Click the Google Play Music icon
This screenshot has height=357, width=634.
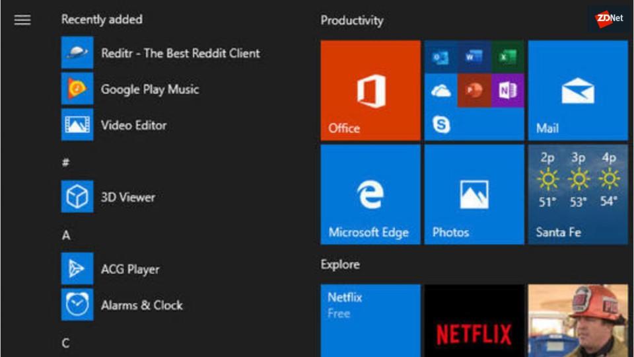click(x=77, y=89)
